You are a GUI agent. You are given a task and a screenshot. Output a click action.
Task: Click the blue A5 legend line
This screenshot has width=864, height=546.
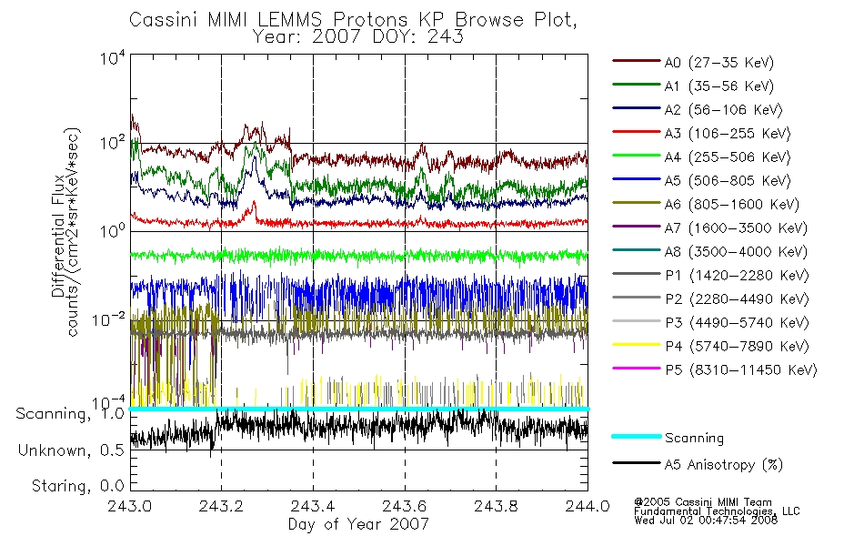point(637,179)
